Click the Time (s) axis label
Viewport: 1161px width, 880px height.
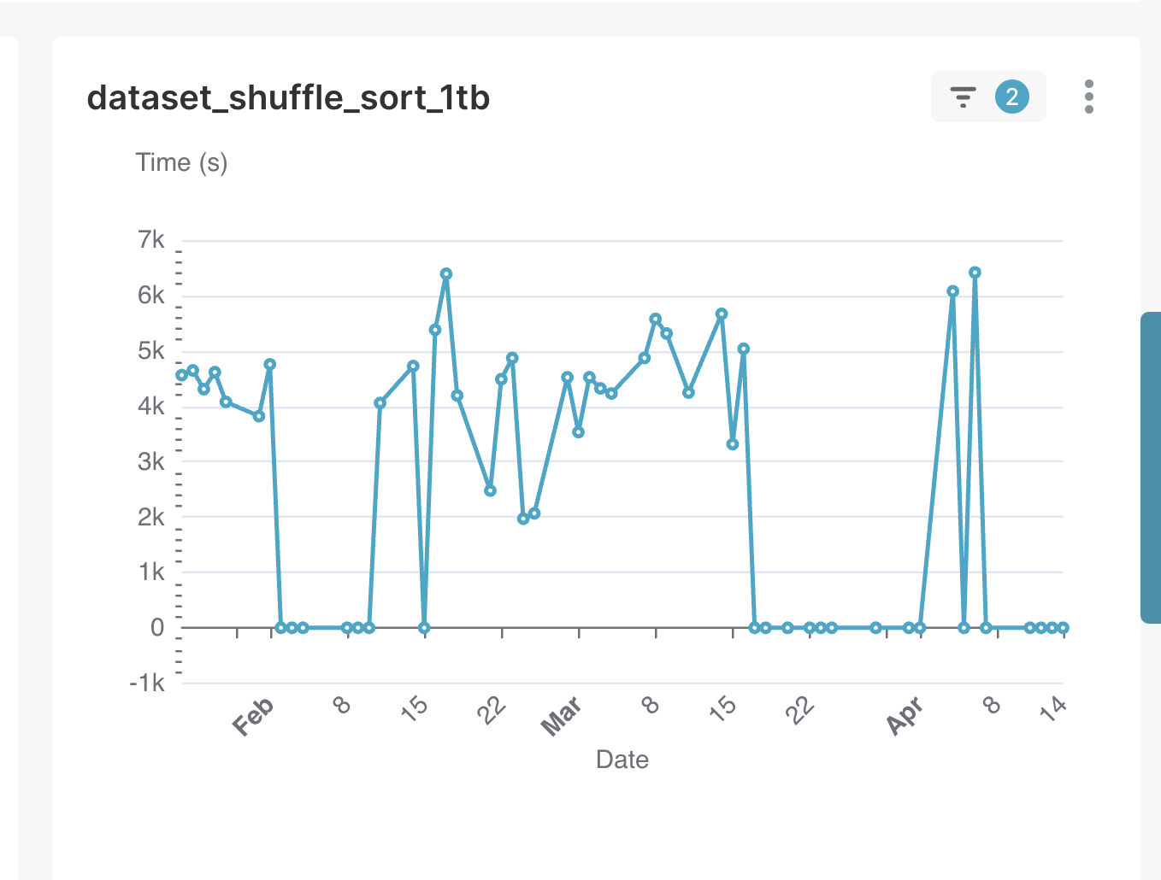pos(181,161)
